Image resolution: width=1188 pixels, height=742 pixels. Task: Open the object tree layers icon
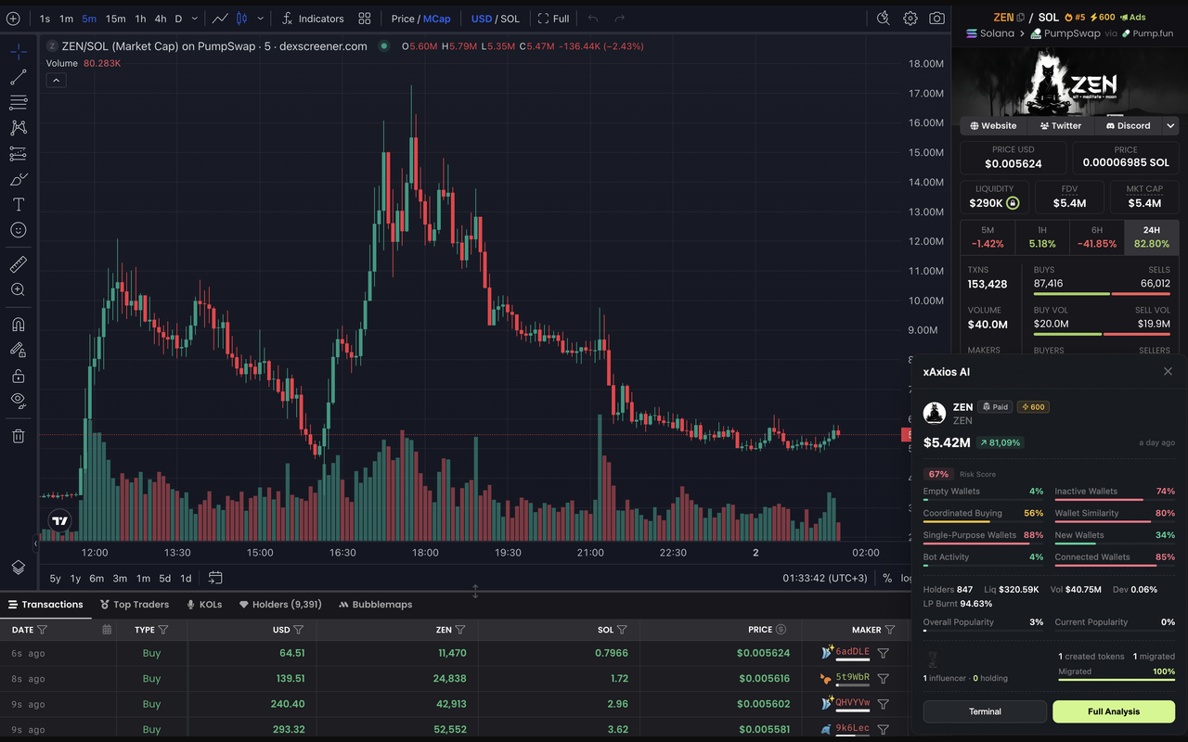[18, 568]
